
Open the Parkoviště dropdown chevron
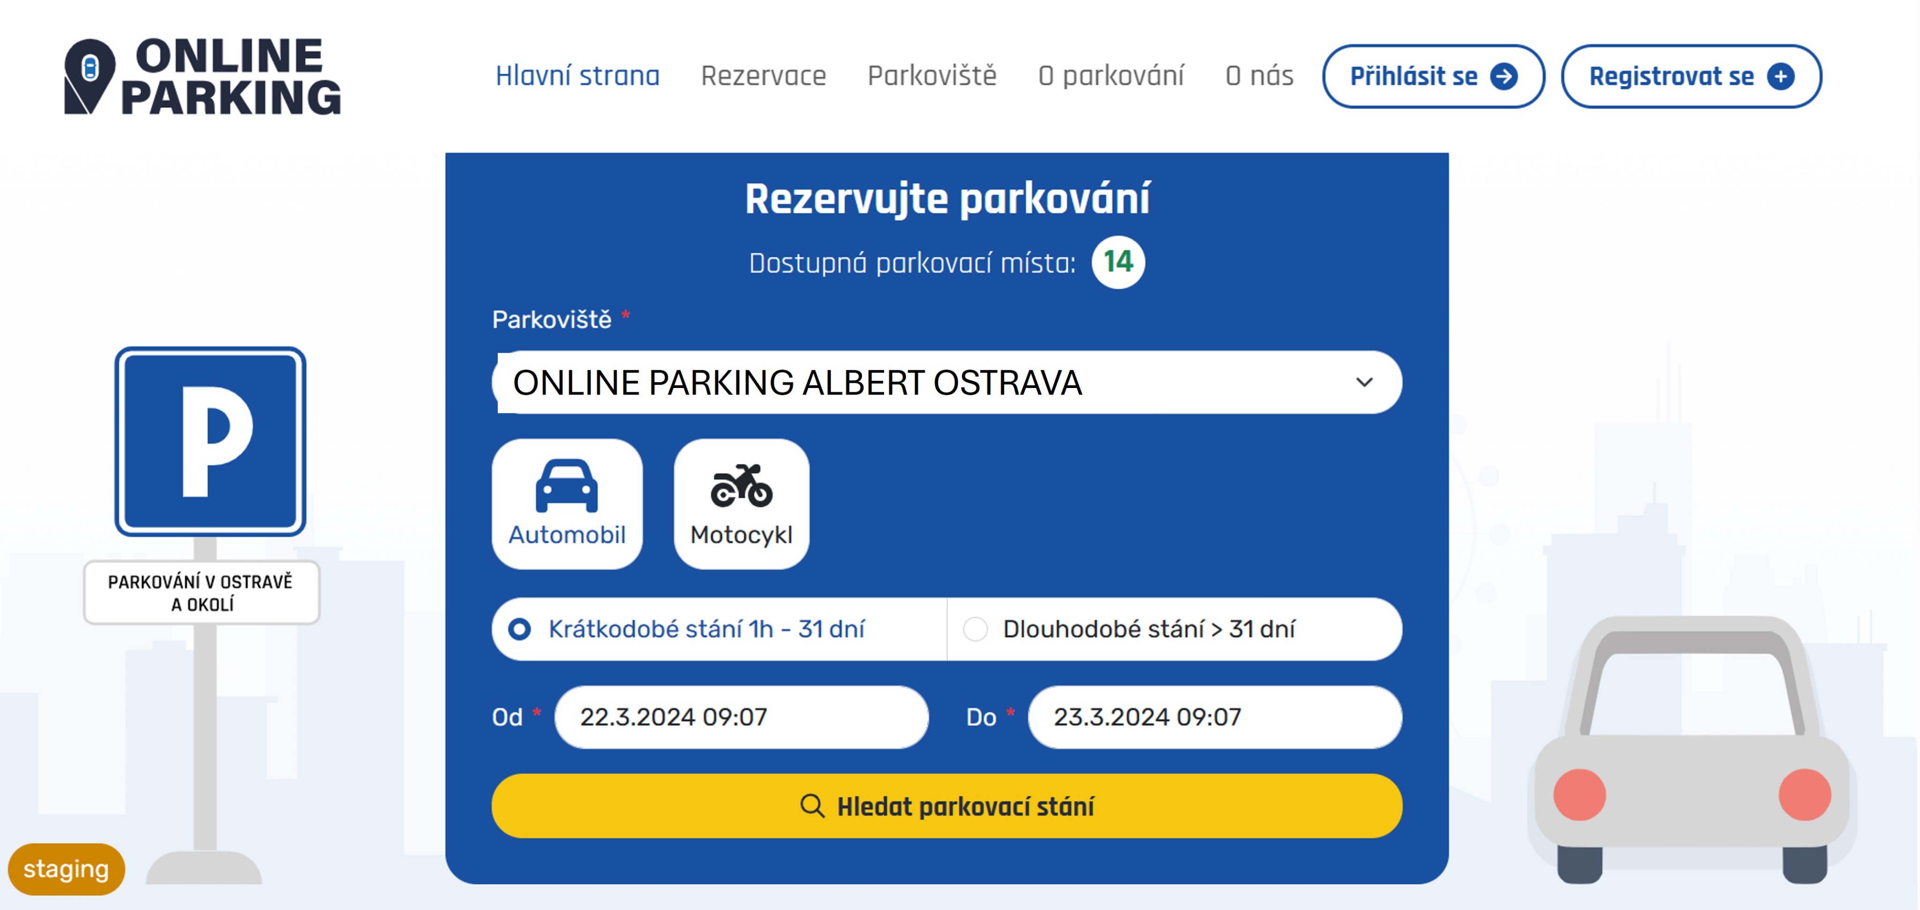coord(1364,382)
